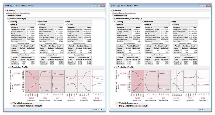Click the MonthsPastDue Default curve plot in NBoost(20) profiler
Screen dimensions: 215x115
(151, 75)
